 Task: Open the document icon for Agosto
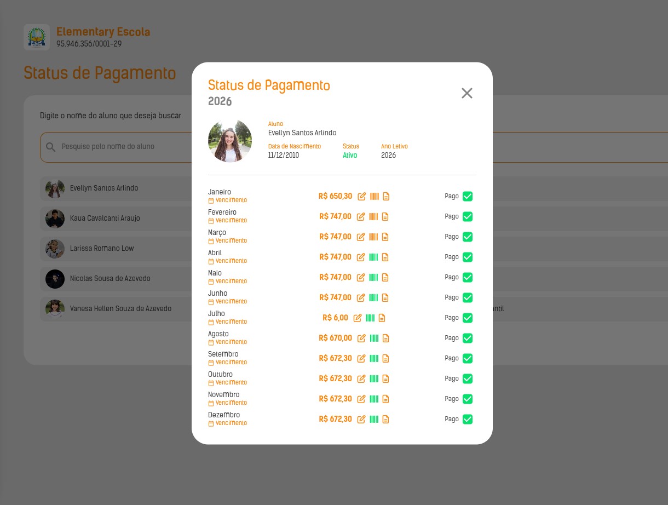pos(385,338)
